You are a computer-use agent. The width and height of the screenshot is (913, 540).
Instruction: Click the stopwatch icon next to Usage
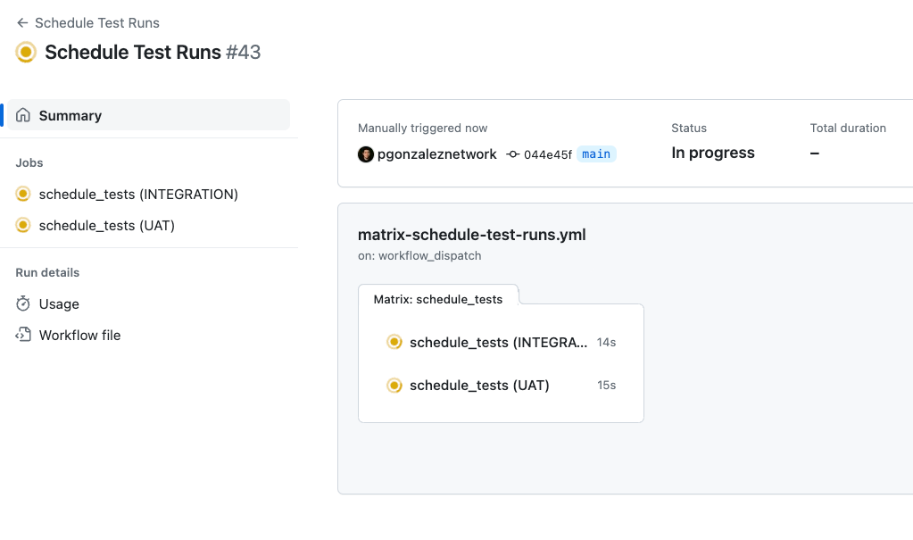tap(22, 303)
